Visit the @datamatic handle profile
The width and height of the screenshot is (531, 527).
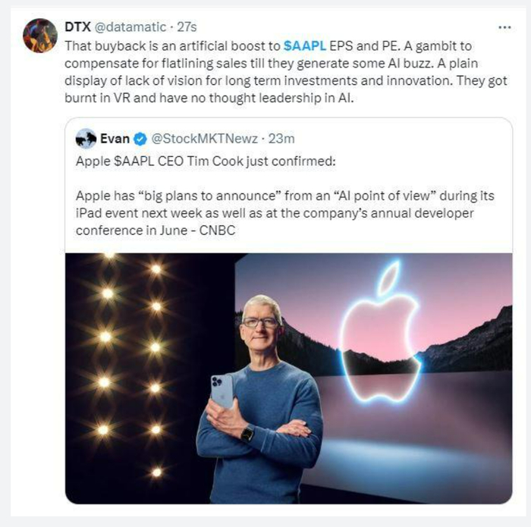tap(130, 27)
